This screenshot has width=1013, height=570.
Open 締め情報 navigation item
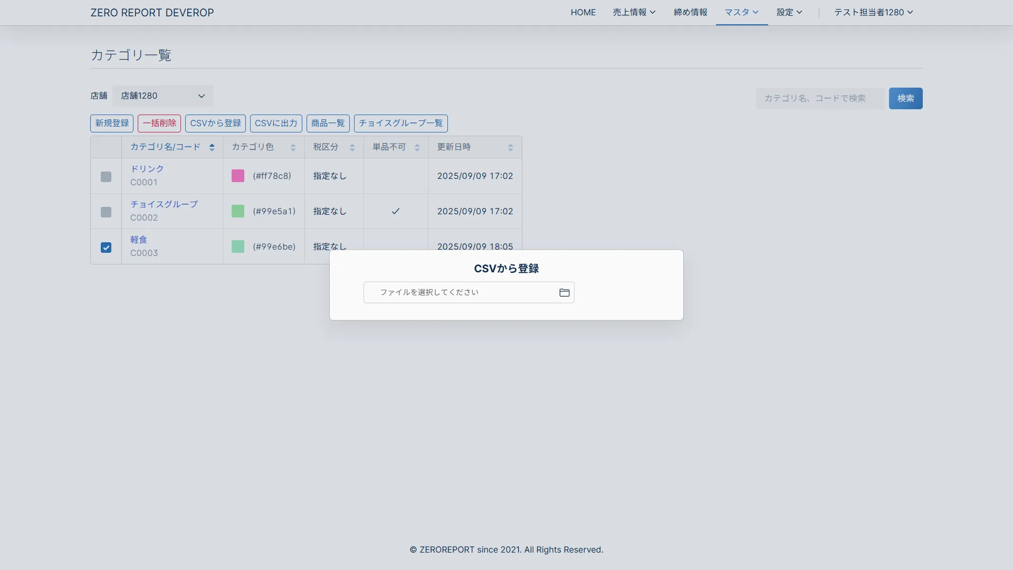(x=690, y=12)
